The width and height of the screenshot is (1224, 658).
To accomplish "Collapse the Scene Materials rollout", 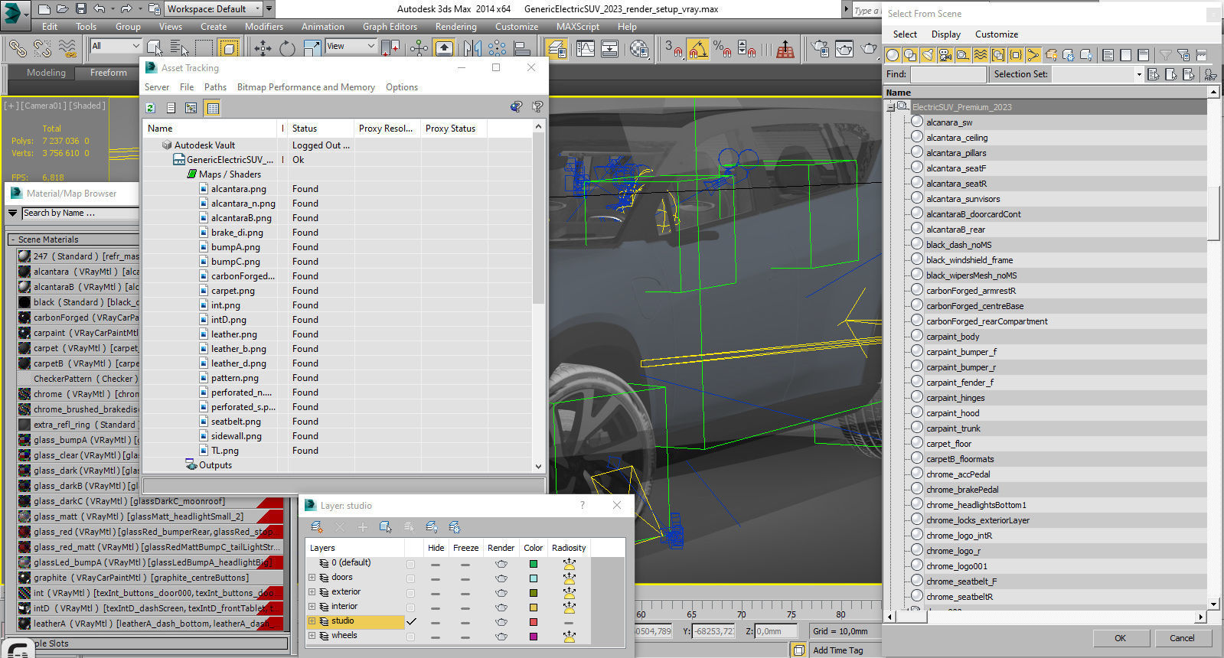I will click(13, 239).
